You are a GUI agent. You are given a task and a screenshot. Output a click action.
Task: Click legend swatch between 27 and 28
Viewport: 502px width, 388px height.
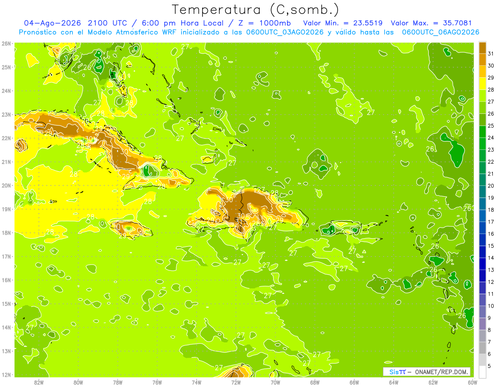point(482,95)
